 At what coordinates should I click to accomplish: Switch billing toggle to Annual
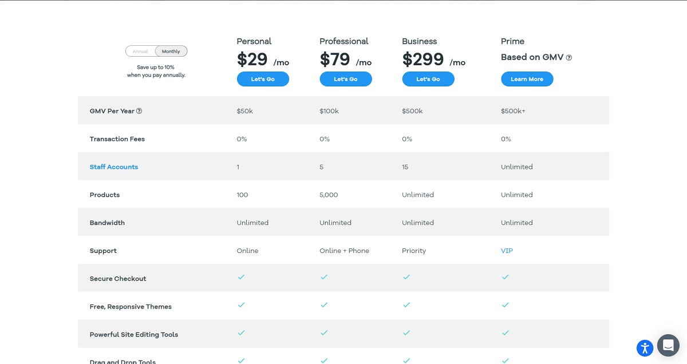click(140, 52)
